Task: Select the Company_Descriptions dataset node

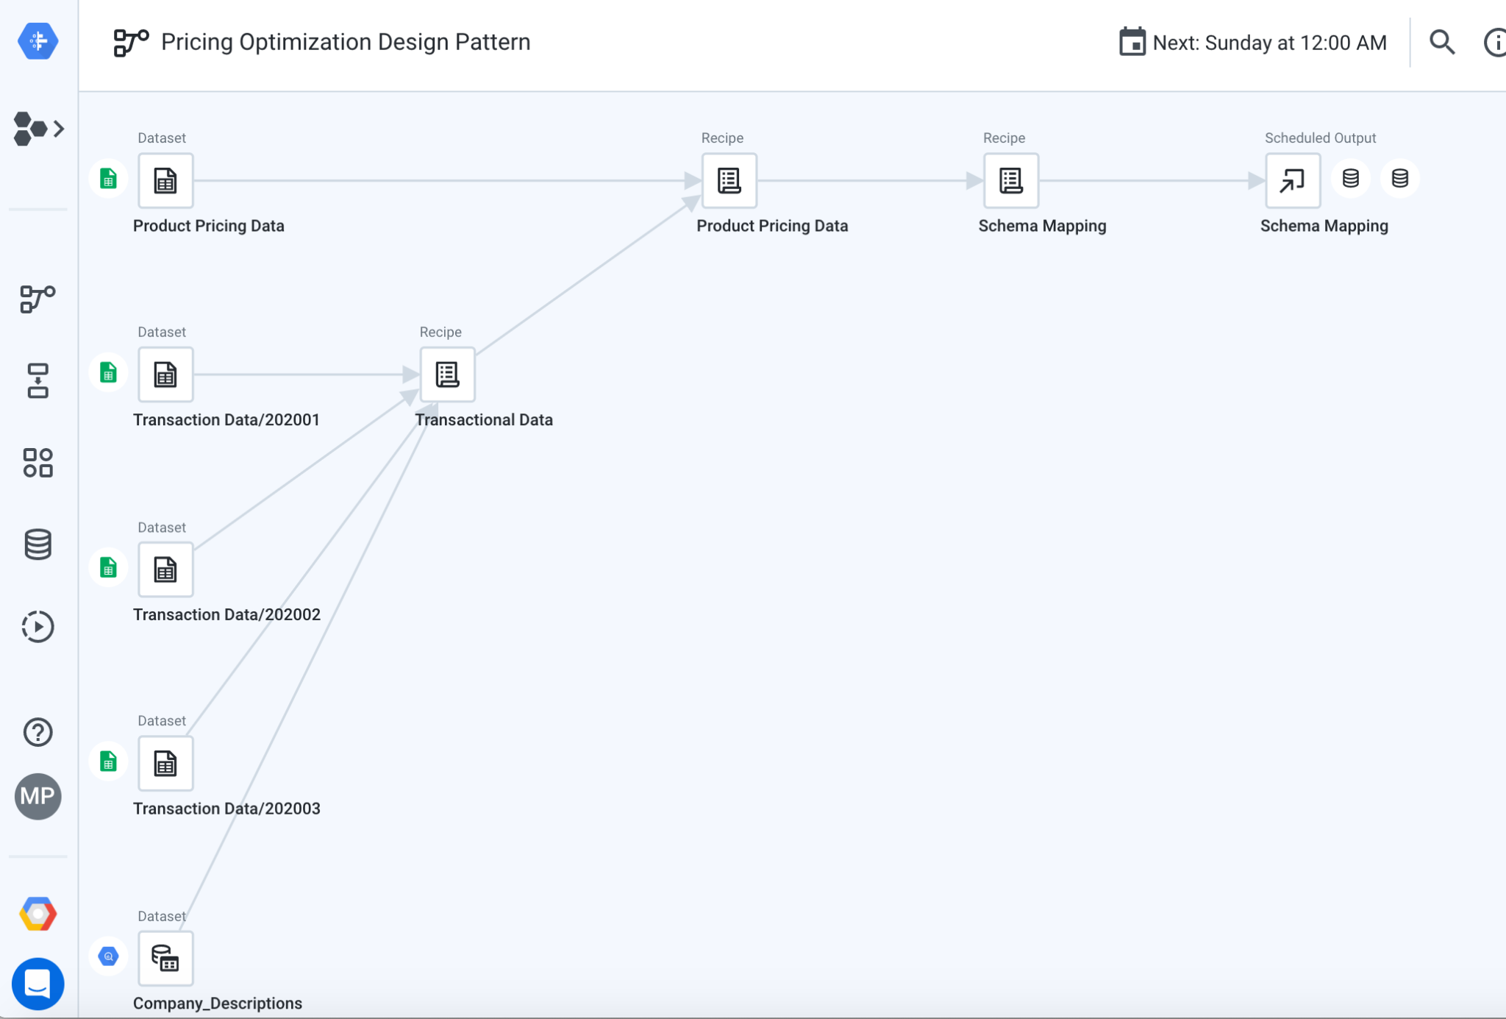Action: tap(165, 958)
